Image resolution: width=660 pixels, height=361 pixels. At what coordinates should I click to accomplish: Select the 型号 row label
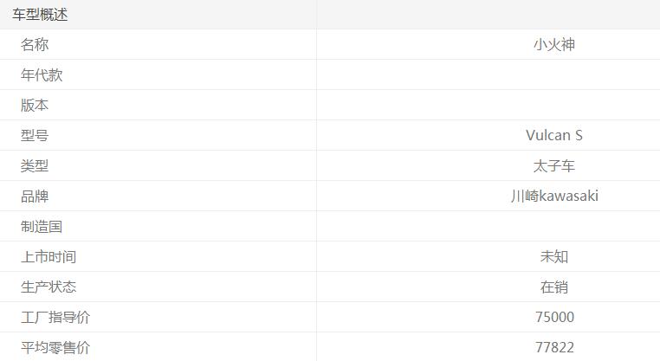[x=35, y=136]
